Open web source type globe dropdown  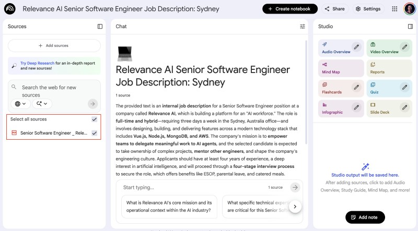coord(20,104)
